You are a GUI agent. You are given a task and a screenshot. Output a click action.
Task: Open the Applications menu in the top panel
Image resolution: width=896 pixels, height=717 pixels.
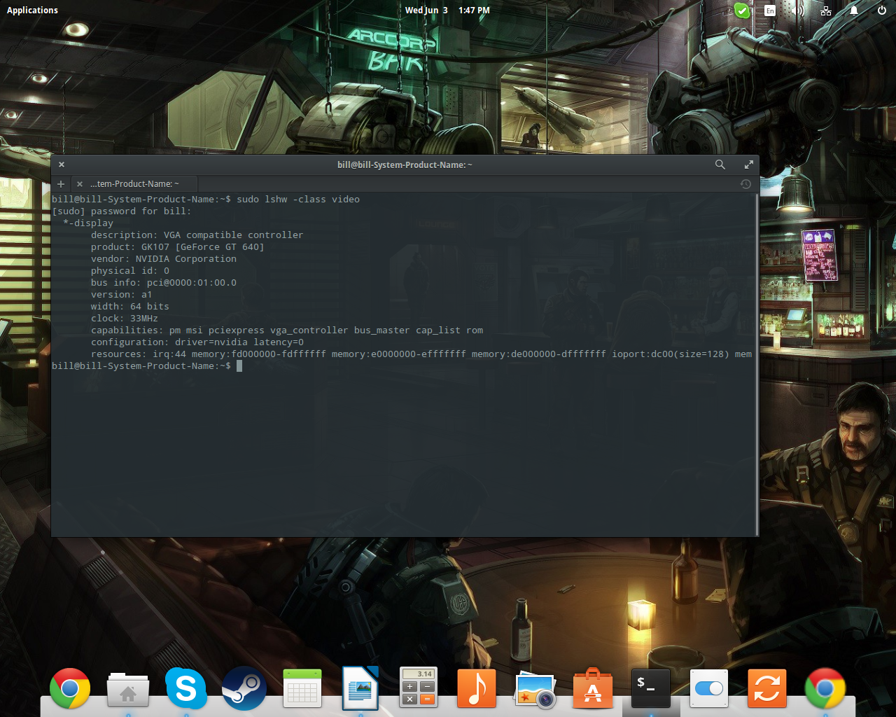click(32, 11)
